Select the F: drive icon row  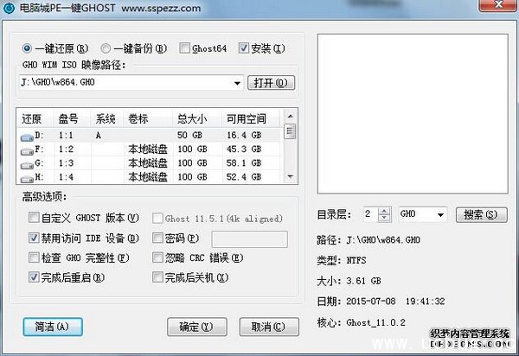(28, 149)
